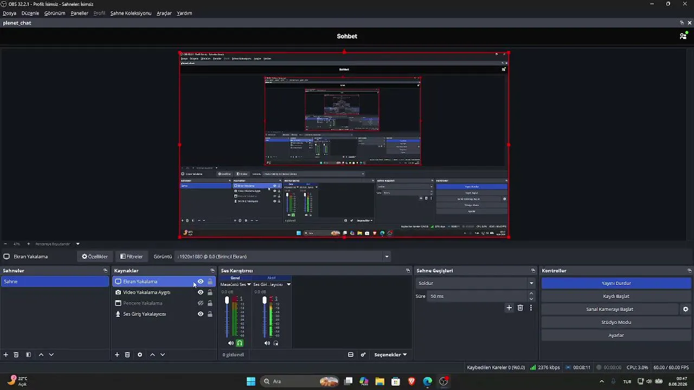Decrease transition Süre with the down stepper arrow
The height and width of the screenshot is (390, 694).
531,299
